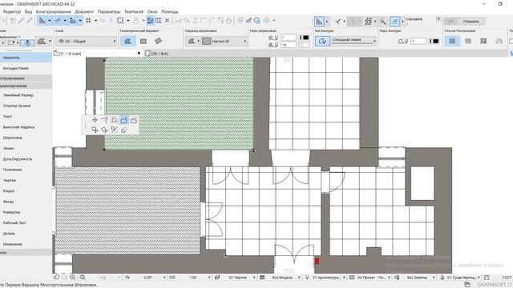Collapse the Документирование toolbox group

point(26,86)
